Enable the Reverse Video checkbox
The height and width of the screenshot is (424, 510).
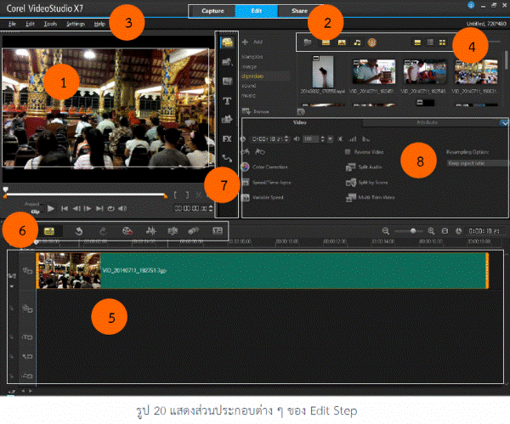coord(348,152)
